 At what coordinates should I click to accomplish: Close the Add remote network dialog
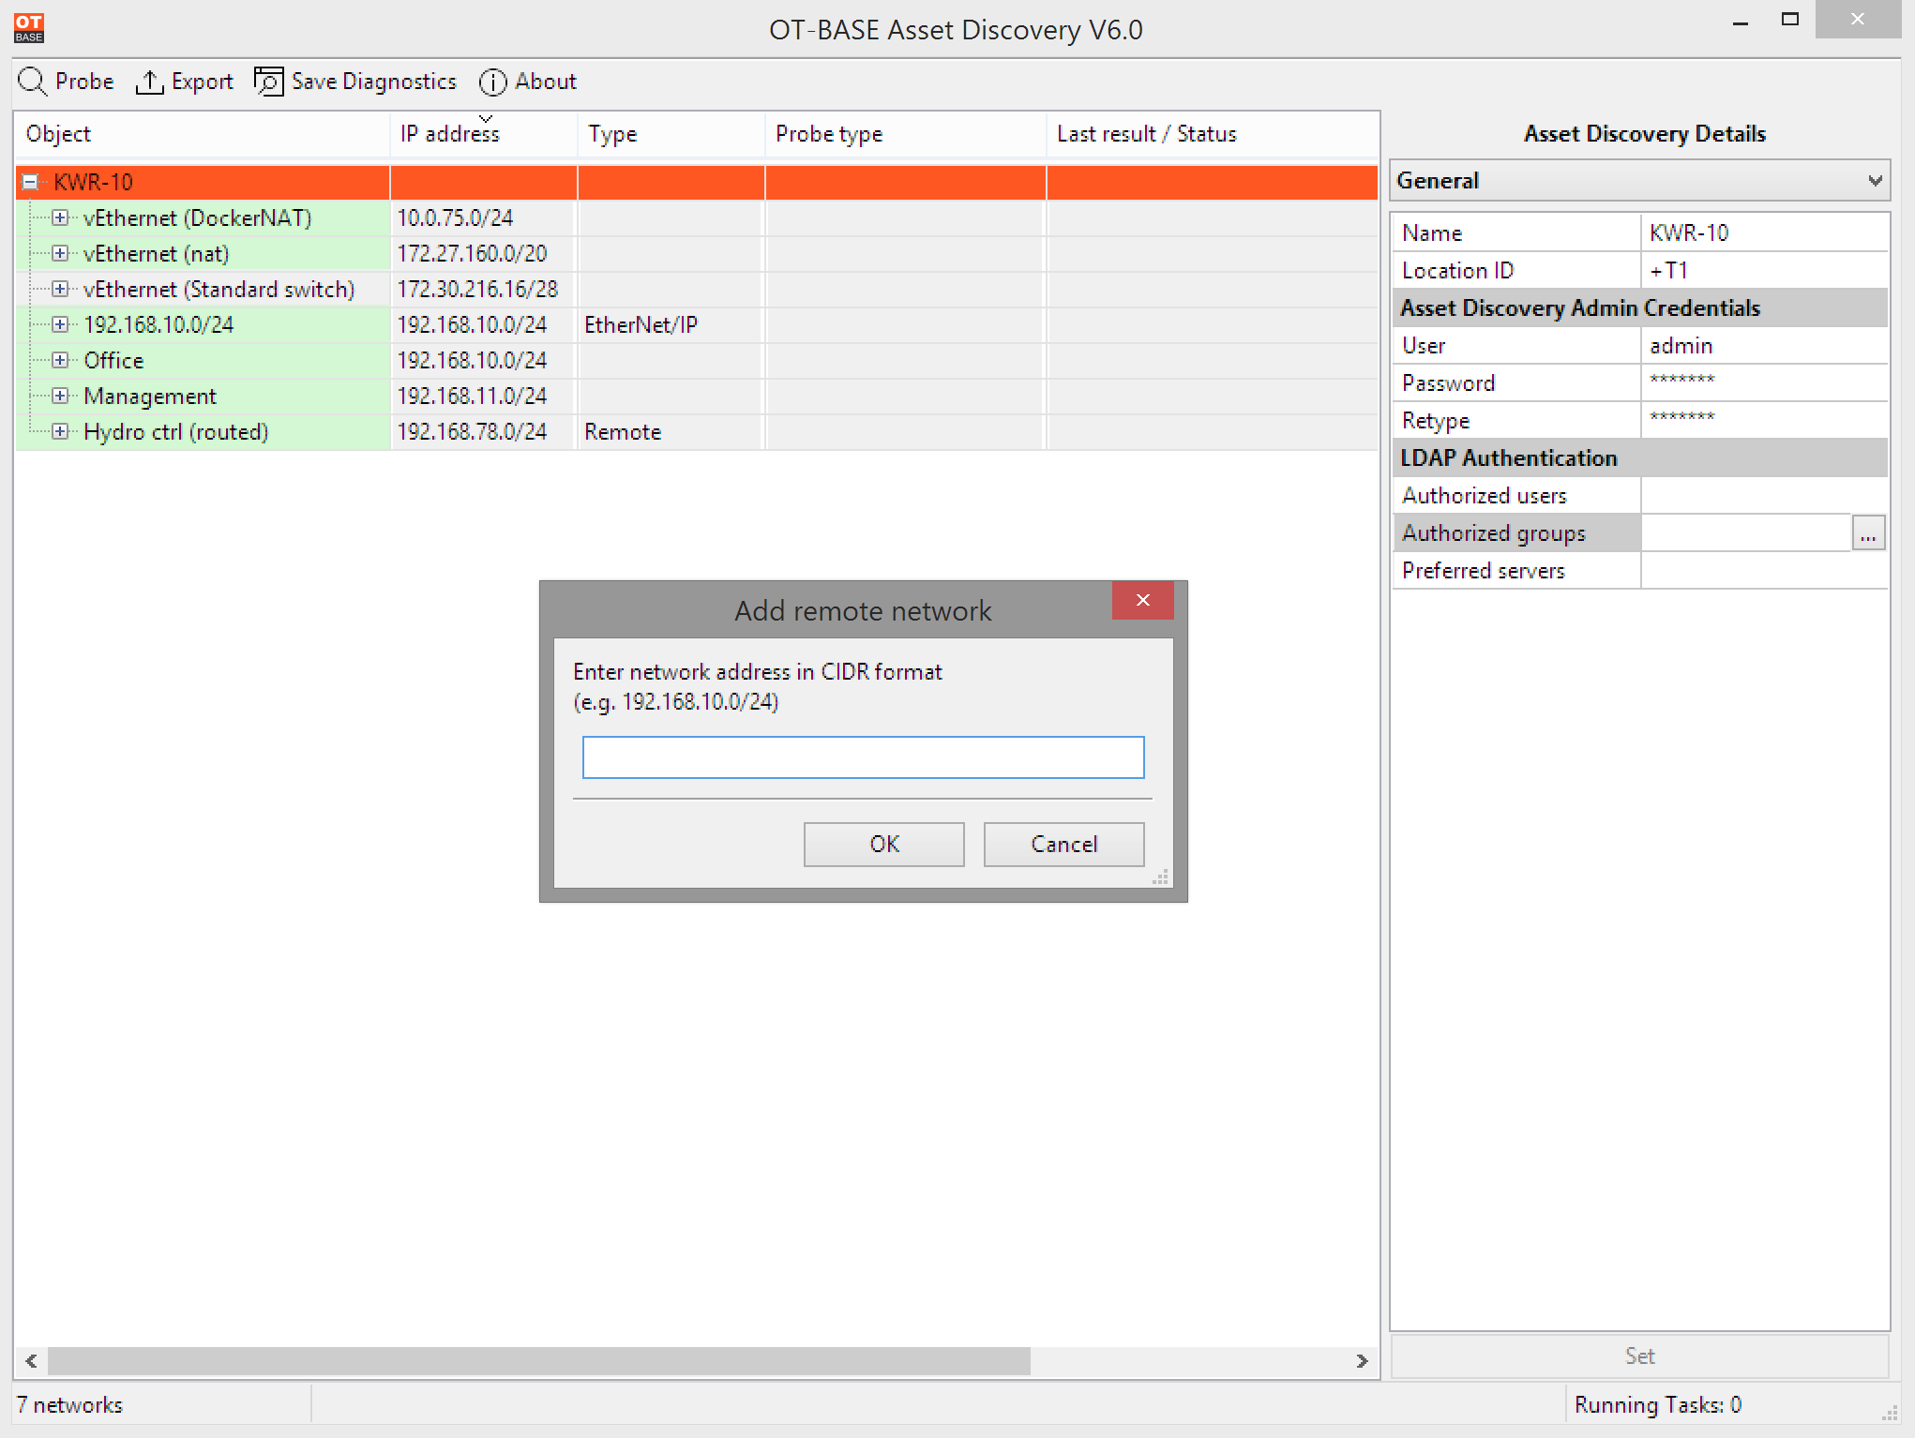[1142, 600]
